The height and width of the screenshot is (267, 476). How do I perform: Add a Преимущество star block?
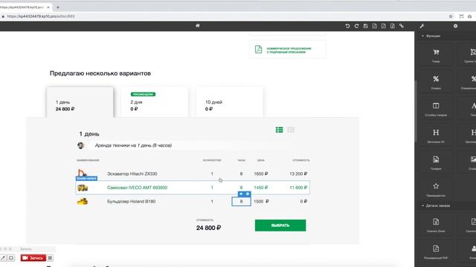point(436,190)
